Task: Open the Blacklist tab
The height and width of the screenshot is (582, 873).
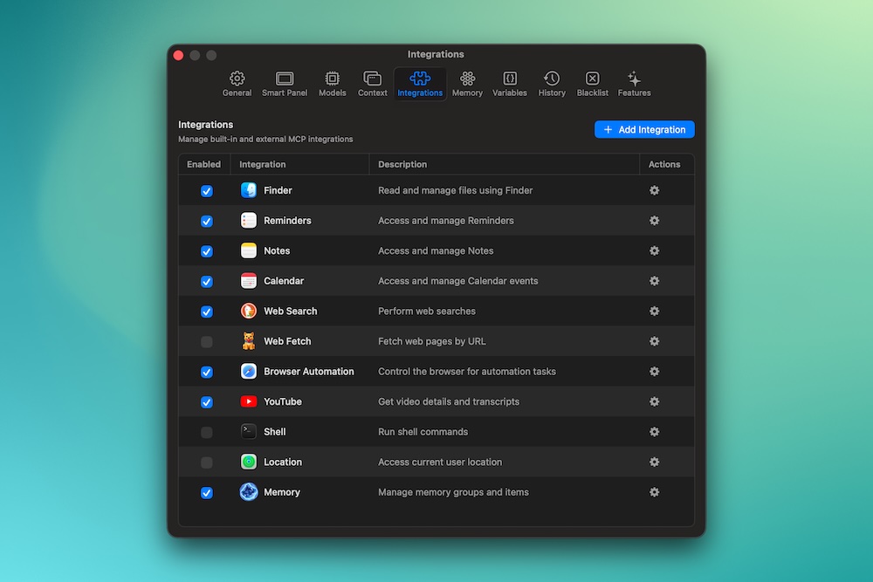Action: point(592,83)
